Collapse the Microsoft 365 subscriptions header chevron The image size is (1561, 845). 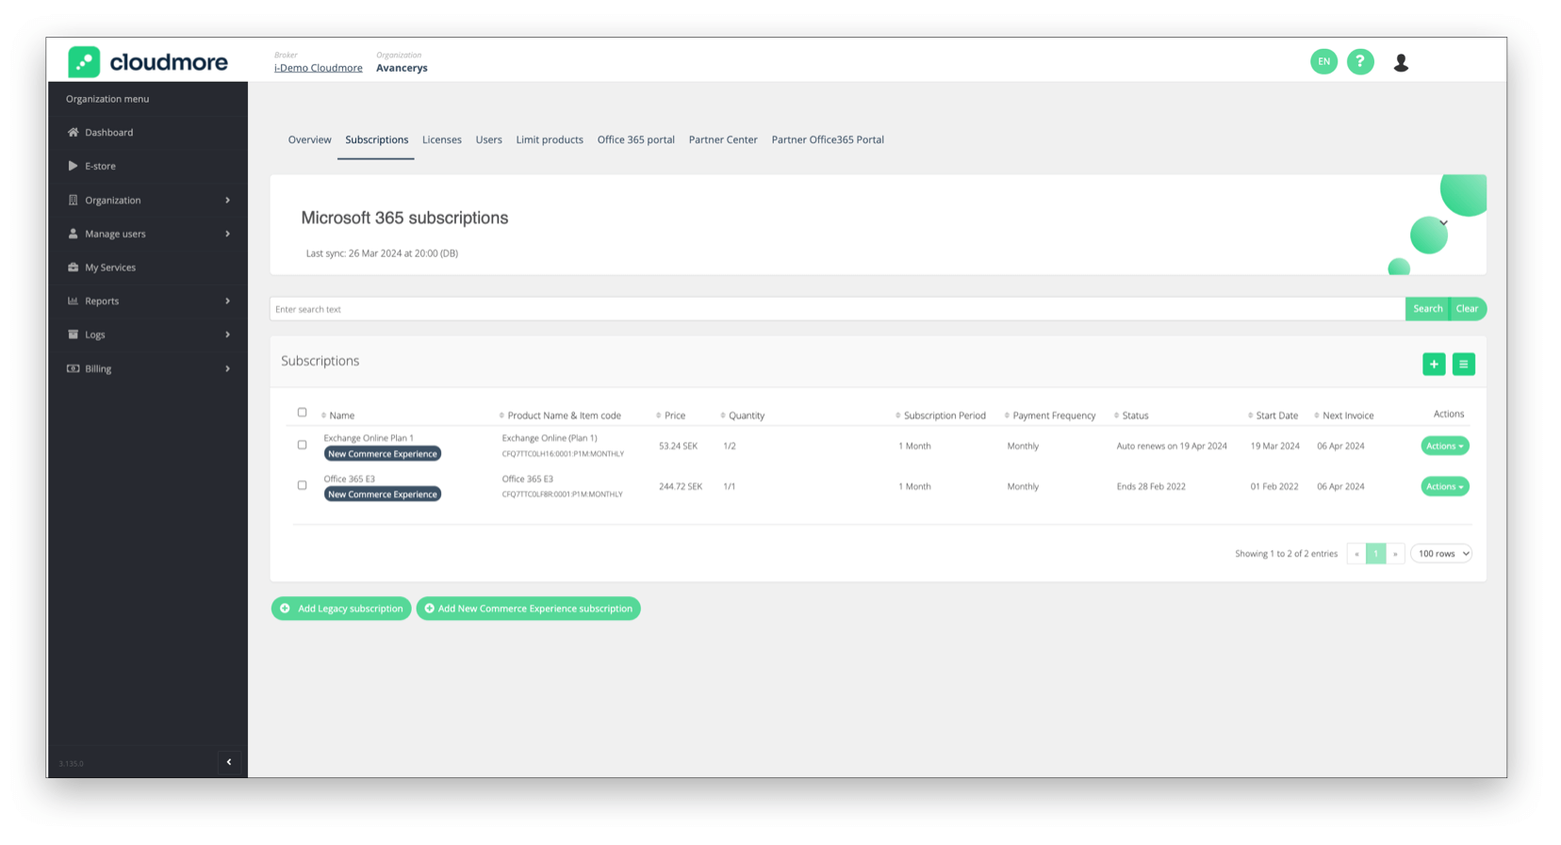(x=1443, y=223)
